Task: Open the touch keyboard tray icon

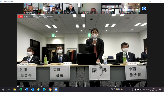Action: coord(147,90)
